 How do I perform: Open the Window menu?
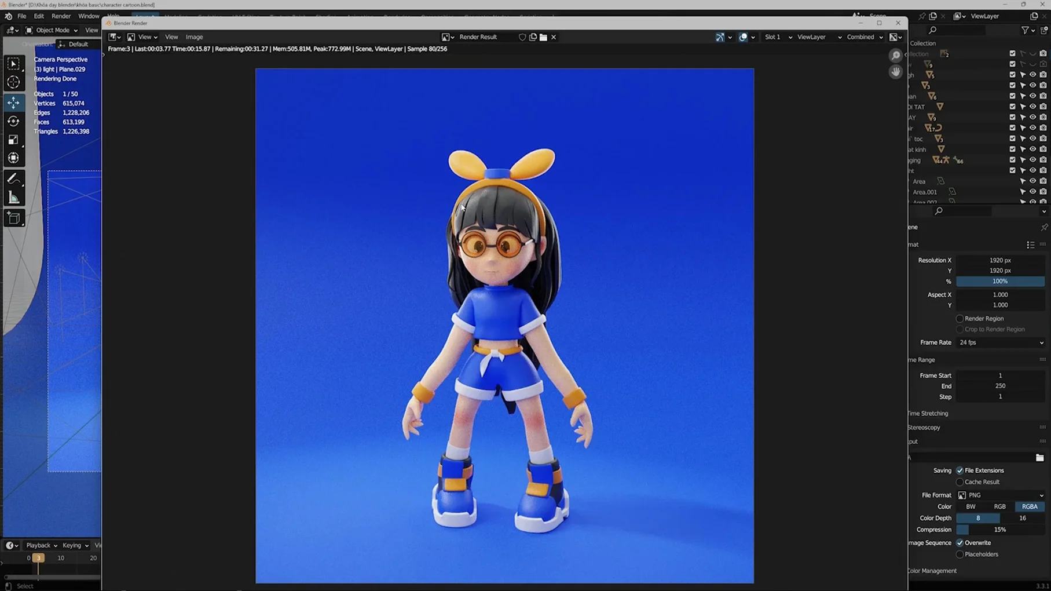[88, 16]
